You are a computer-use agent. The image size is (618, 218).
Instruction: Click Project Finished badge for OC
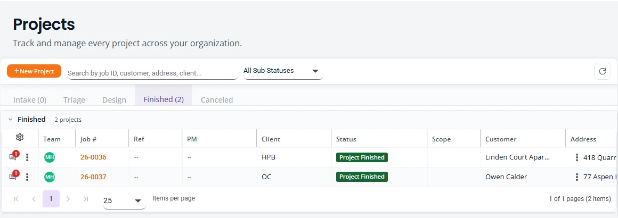click(x=362, y=177)
